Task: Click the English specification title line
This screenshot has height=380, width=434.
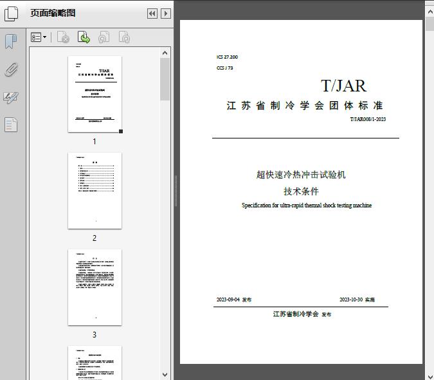Action: (x=307, y=205)
